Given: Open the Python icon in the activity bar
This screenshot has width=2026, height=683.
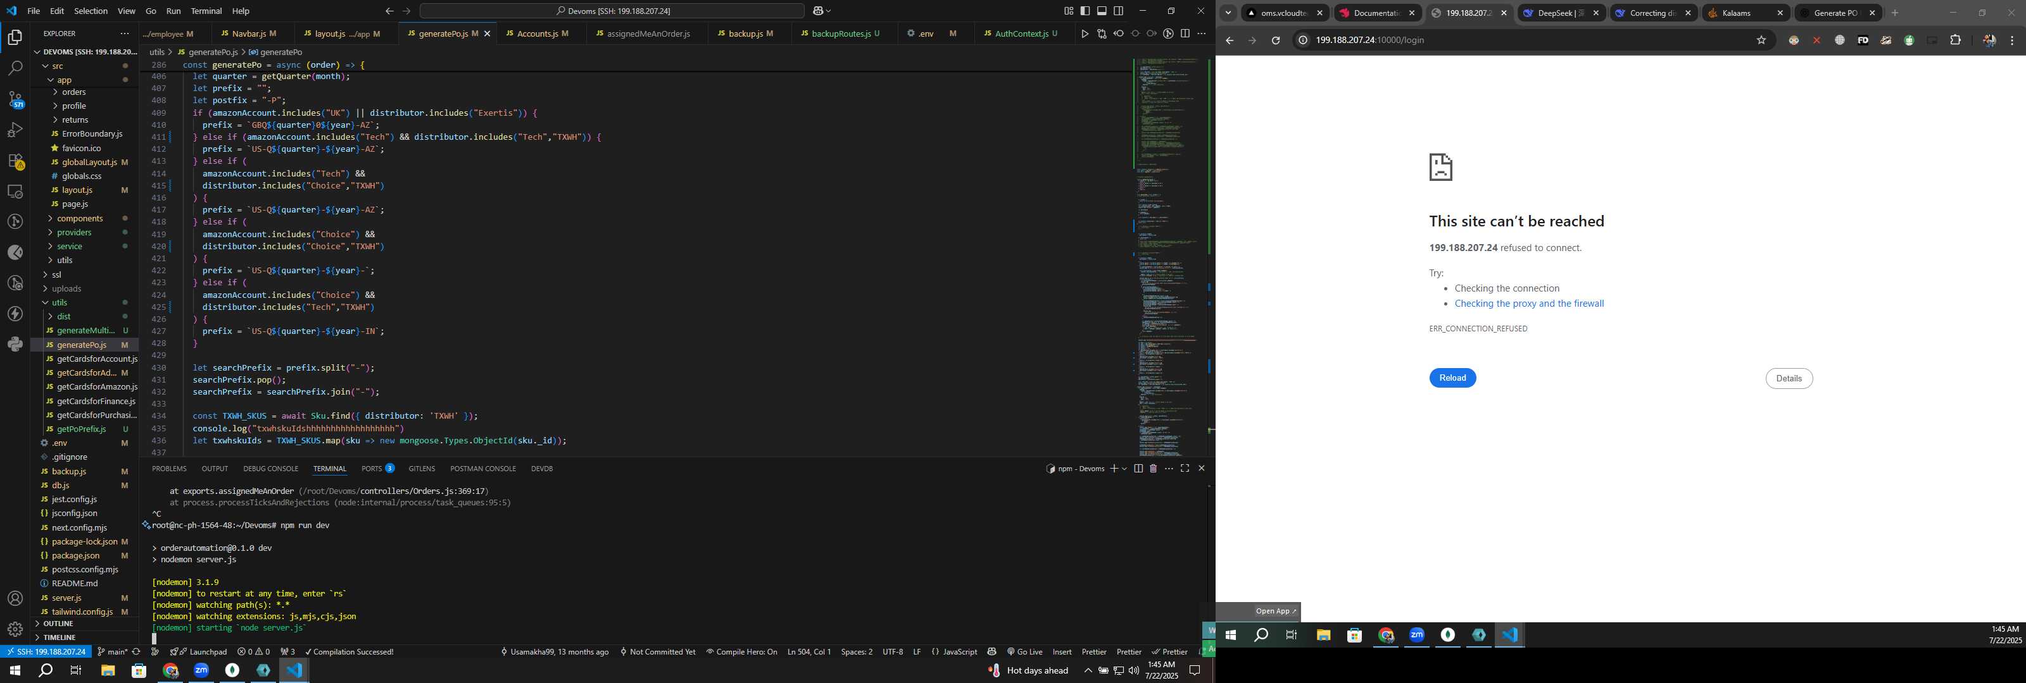Looking at the screenshot, I should pyautogui.click(x=15, y=344).
